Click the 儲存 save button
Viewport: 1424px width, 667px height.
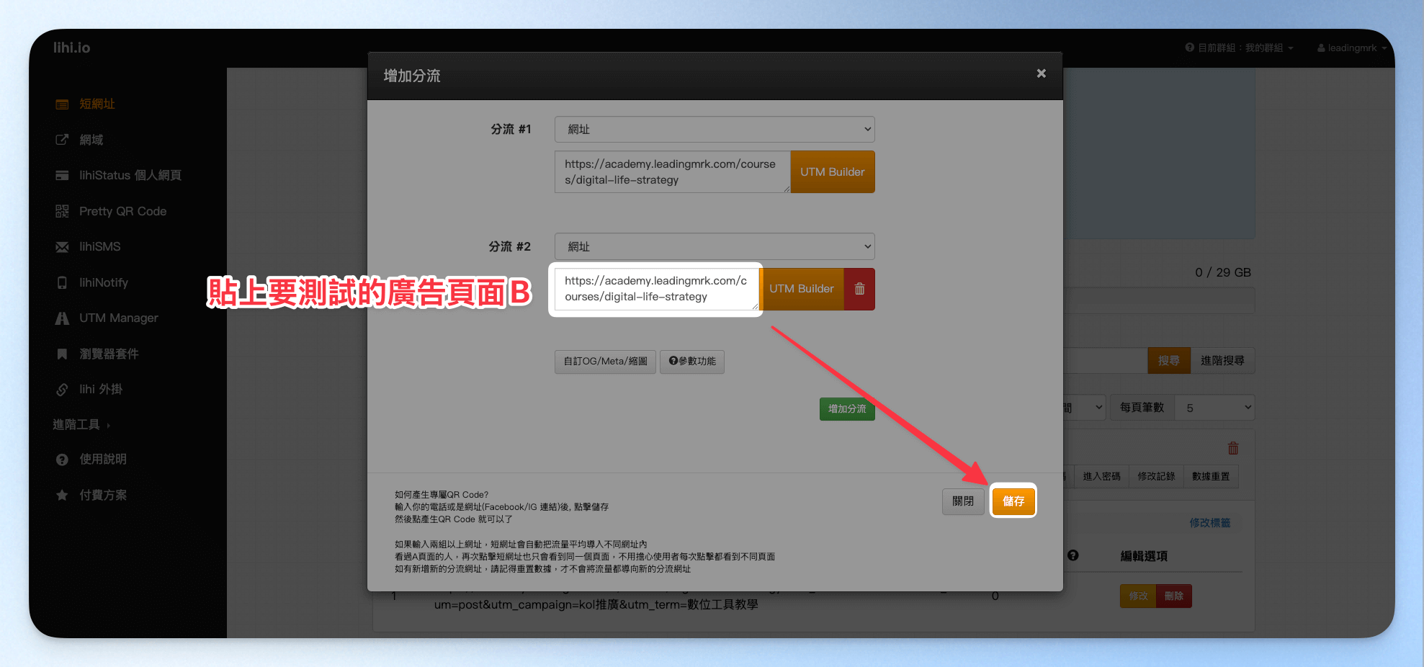click(x=1013, y=501)
